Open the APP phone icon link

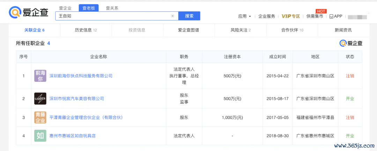(x=335, y=16)
